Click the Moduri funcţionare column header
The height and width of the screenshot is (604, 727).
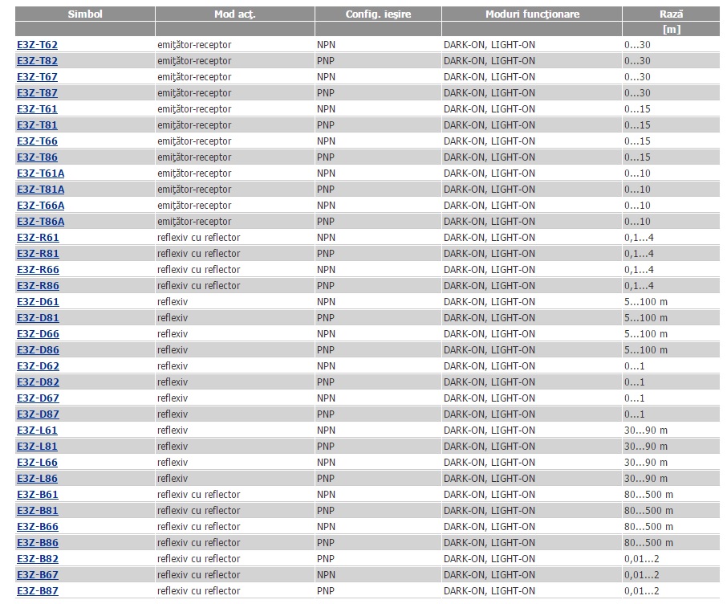coord(532,14)
